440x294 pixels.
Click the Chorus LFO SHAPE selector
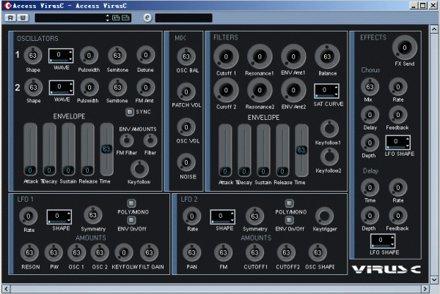click(398, 143)
